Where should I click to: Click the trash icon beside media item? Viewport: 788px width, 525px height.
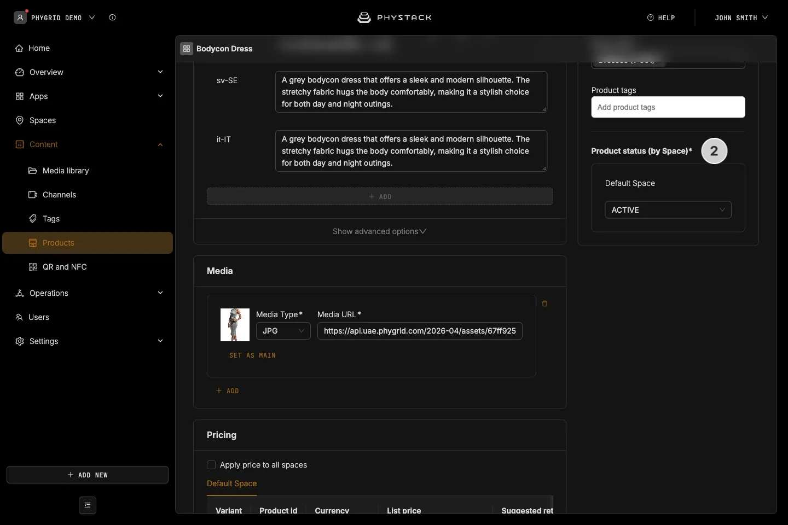(544, 304)
